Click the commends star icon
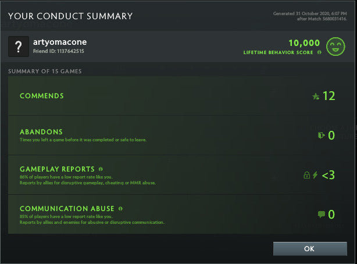The image size is (357, 264). 316,97
